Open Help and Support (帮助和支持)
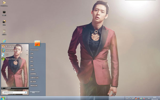160x100 pixels. 34,86
